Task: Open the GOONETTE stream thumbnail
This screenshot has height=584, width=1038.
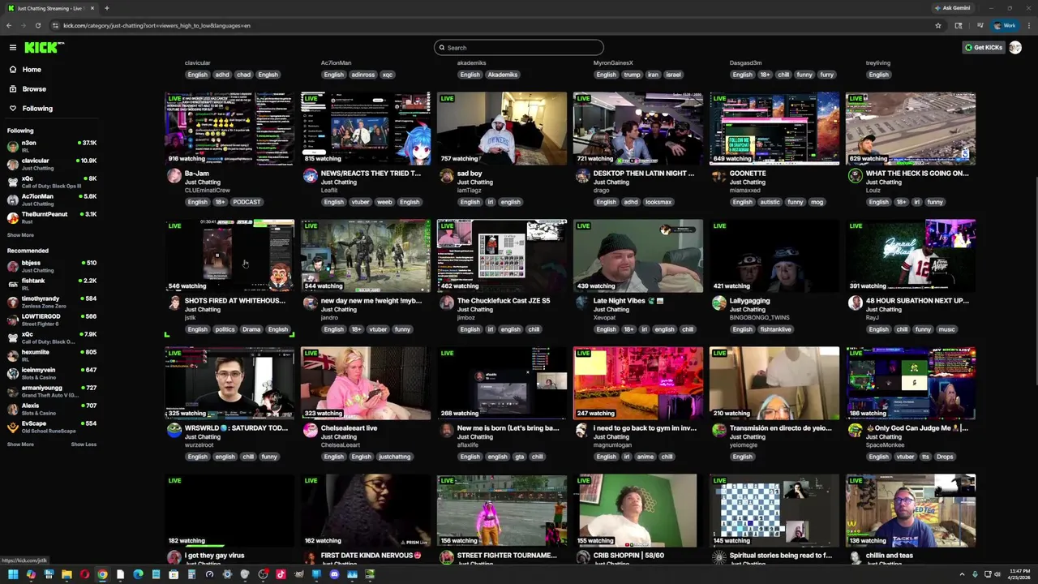Action: (774, 129)
